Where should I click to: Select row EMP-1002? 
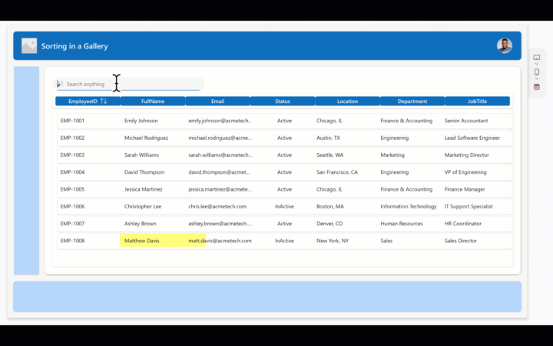pyautogui.click(x=284, y=138)
